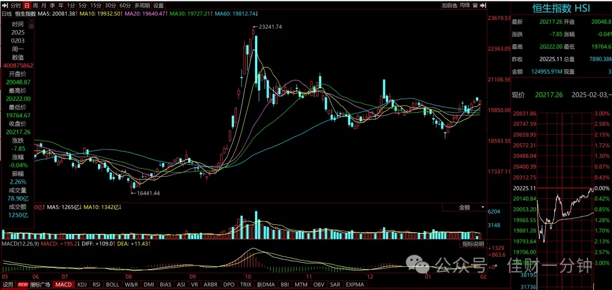Open the bottom-left 设置 indicator settings
The width and height of the screenshot is (612, 290).
click(x=8, y=284)
